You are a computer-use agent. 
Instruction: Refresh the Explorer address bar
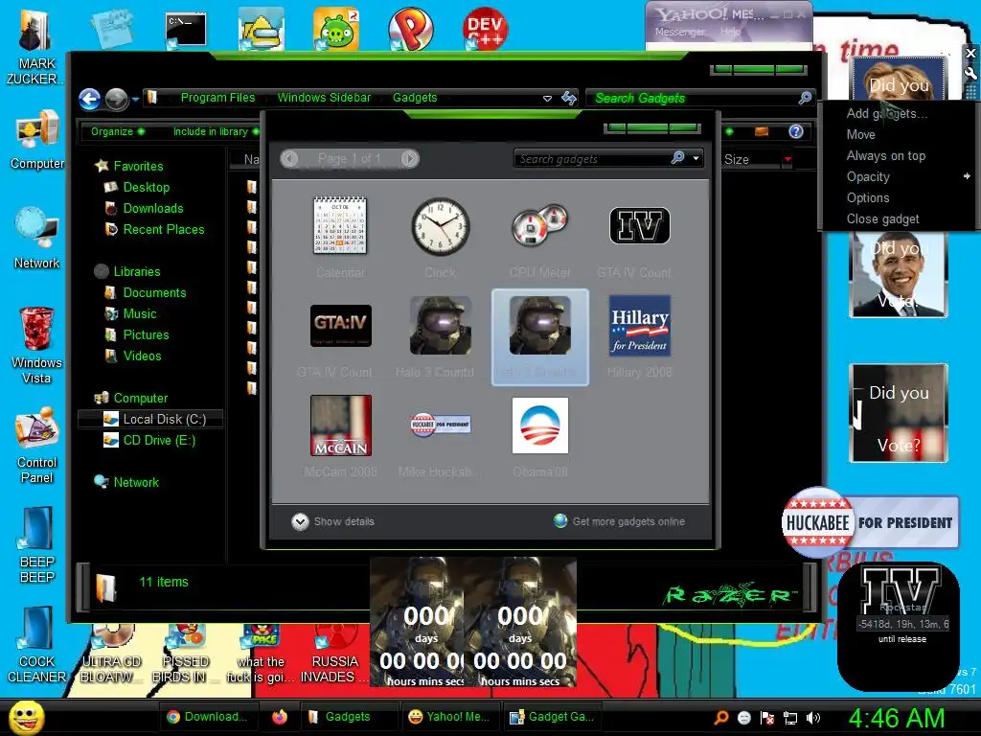click(569, 99)
